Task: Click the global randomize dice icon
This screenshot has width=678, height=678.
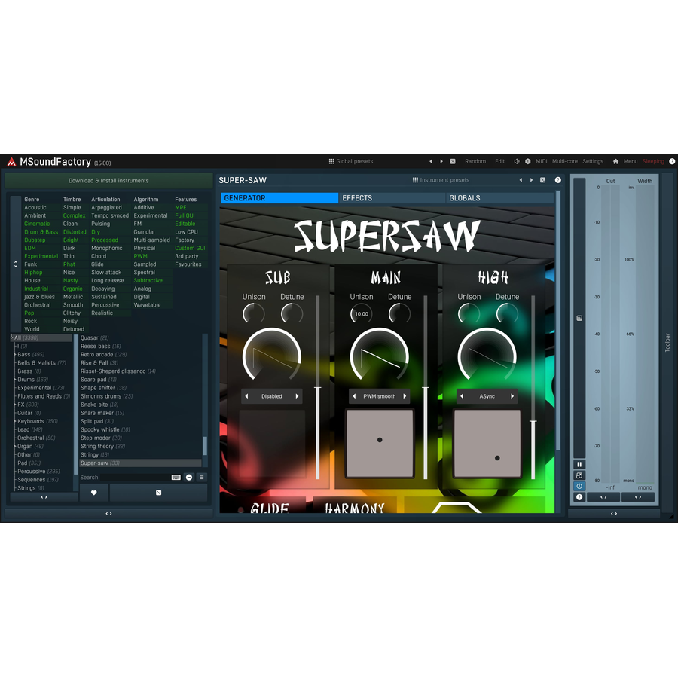Action: pyautogui.click(x=453, y=161)
